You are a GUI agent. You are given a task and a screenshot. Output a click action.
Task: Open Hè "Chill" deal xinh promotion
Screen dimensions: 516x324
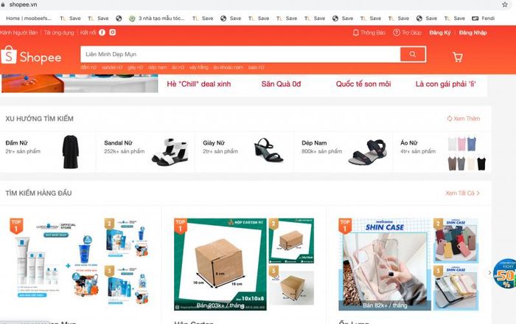click(199, 84)
